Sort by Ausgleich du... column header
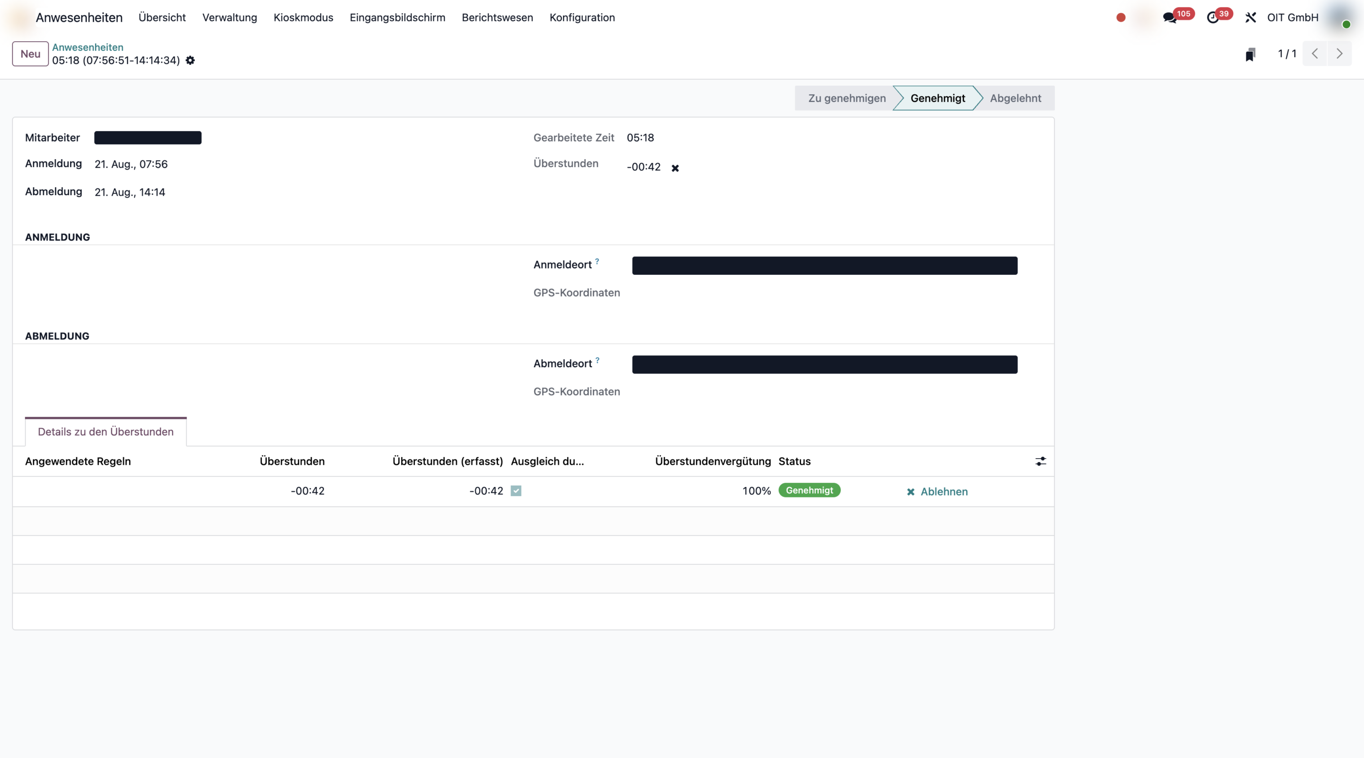This screenshot has width=1364, height=758. [547, 461]
